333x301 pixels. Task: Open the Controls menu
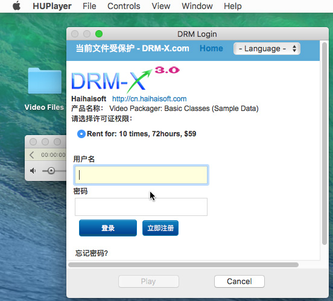click(124, 6)
